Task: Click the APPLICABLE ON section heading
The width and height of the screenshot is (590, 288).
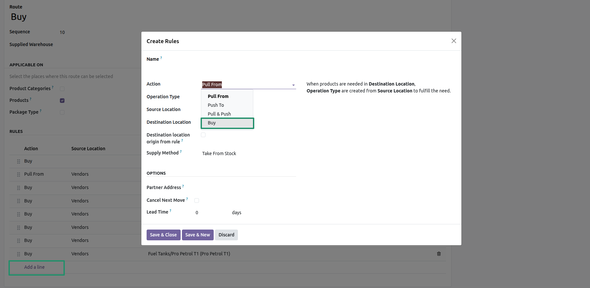Action: tap(26, 65)
